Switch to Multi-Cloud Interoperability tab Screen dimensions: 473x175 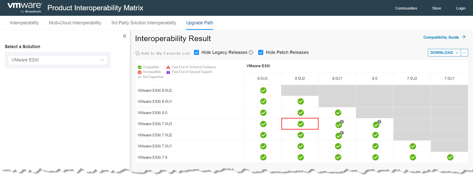point(75,23)
